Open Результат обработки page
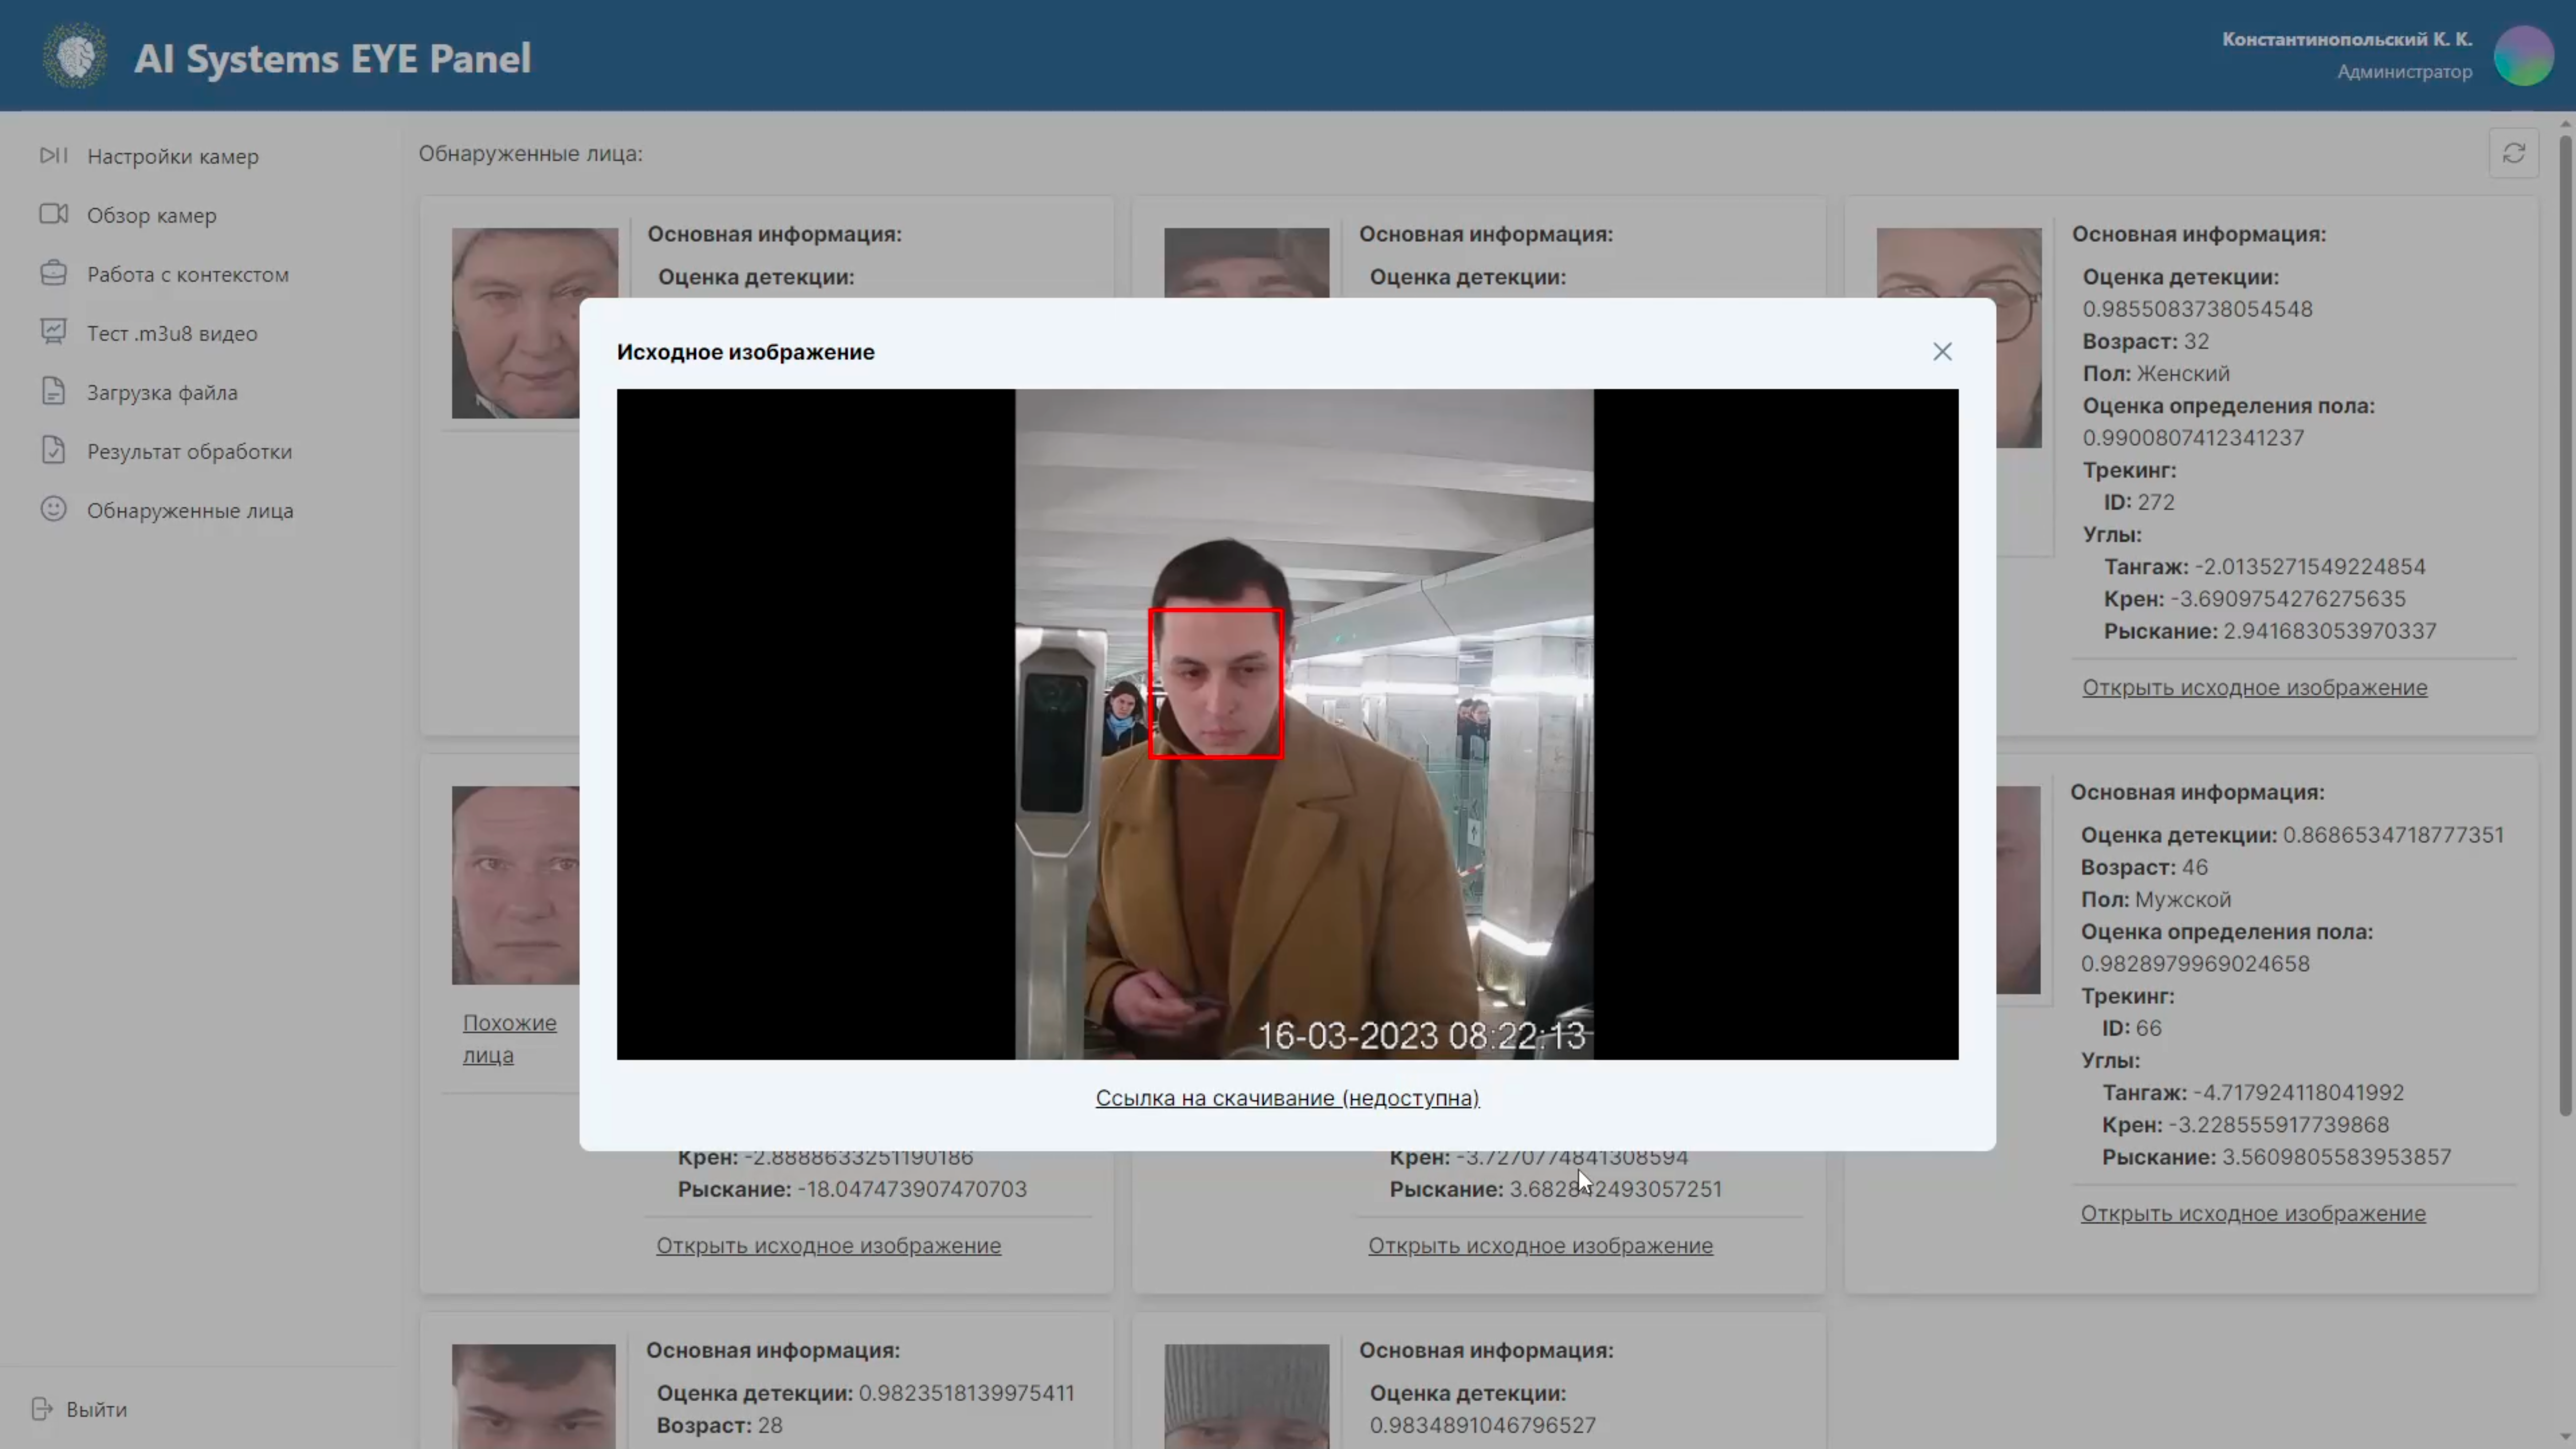 189,451
